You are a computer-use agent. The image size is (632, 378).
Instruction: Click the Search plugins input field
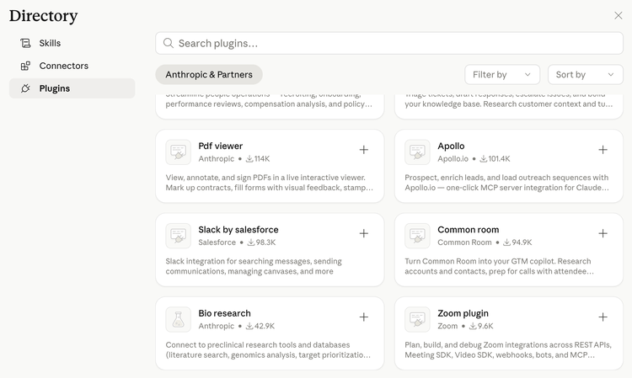coord(389,43)
